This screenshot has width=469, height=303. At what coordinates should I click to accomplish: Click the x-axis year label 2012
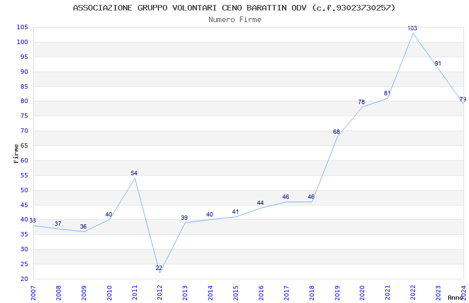[159, 293]
